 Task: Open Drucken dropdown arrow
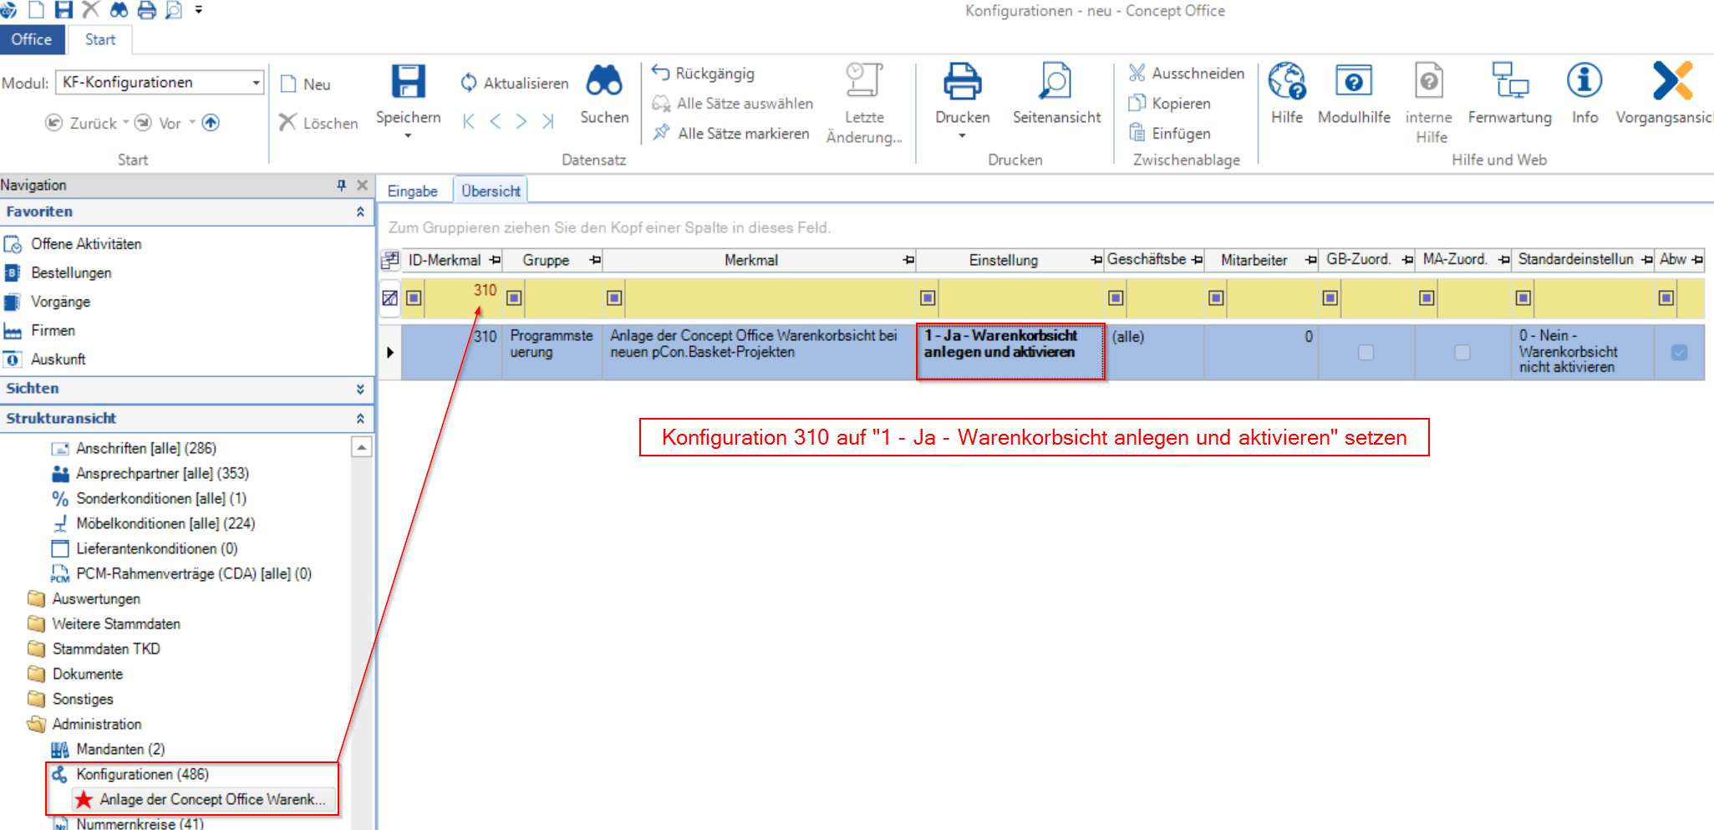pos(962,135)
